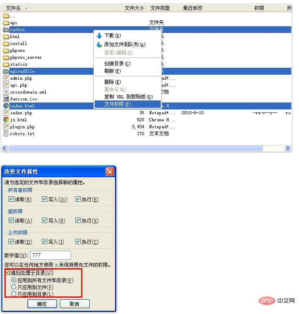The image size is (299, 314).
Task: Open 文件权限(F)... from context menu
Action: [128, 104]
